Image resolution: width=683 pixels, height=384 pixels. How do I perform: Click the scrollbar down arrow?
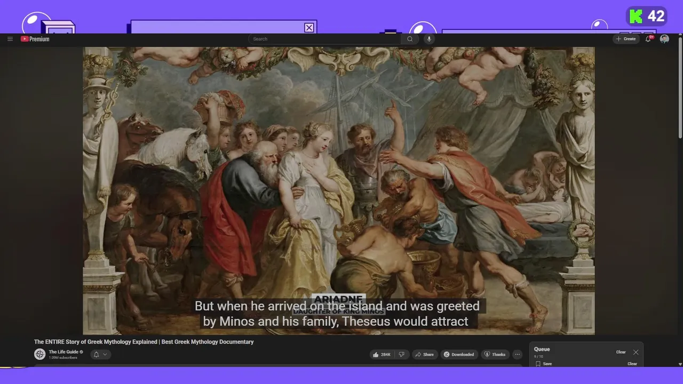(x=680, y=364)
